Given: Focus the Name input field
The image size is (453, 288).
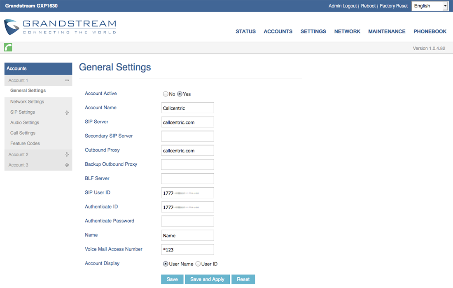Looking at the screenshot, I should (x=187, y=235).
